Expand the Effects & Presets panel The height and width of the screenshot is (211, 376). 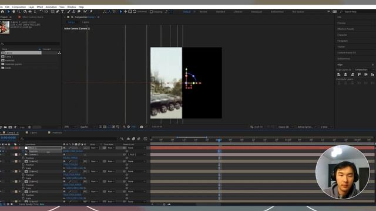(x=345, y=29)
